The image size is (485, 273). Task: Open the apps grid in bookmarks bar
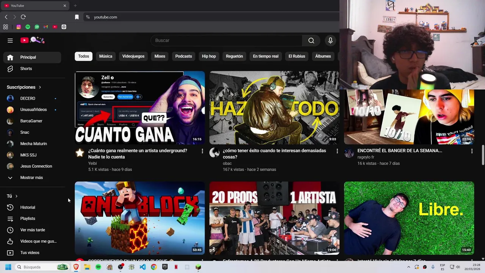[6, 27]
